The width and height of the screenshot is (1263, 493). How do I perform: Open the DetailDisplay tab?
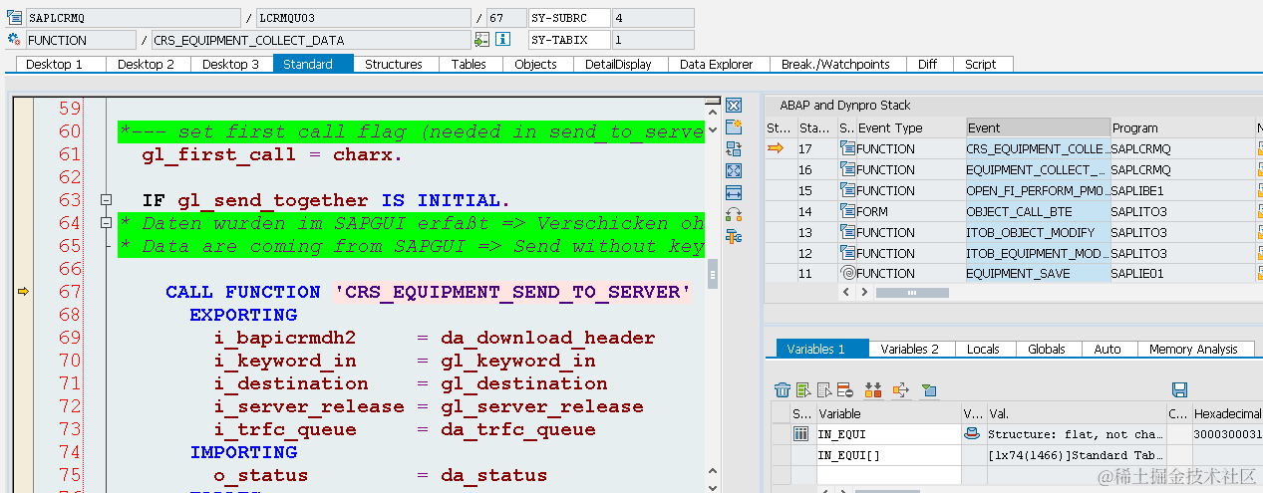[x=618, y=64]
